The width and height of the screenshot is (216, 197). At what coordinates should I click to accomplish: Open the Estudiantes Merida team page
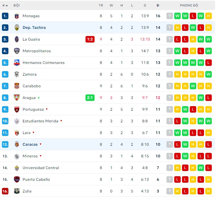click(x=40, y=121)
